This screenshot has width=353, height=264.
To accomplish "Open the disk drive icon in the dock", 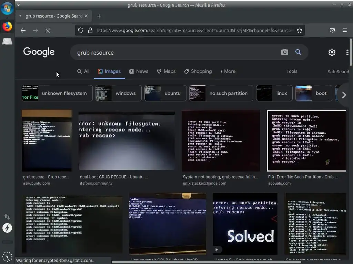I will [7, 42].
